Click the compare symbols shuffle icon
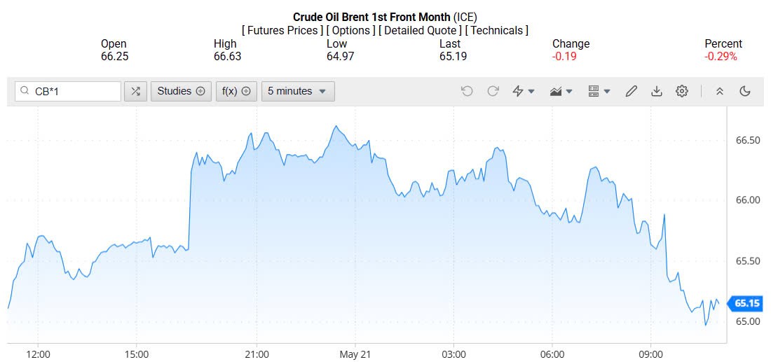 coord(135,91)
